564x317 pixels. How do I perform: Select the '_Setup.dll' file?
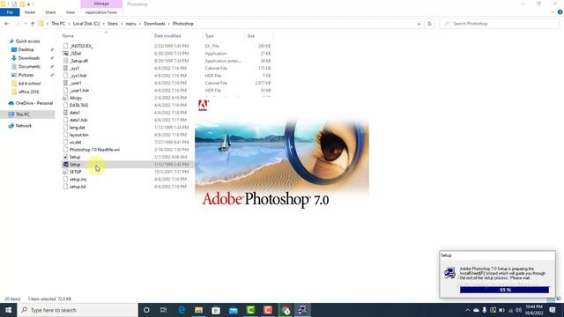78,61
